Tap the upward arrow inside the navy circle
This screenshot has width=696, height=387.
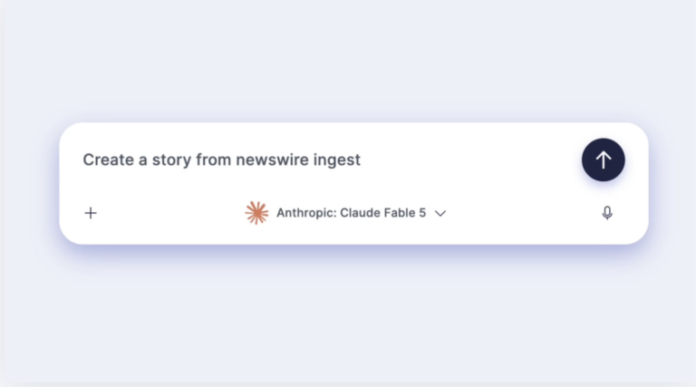pyautogui.click(x=604, y=160)
